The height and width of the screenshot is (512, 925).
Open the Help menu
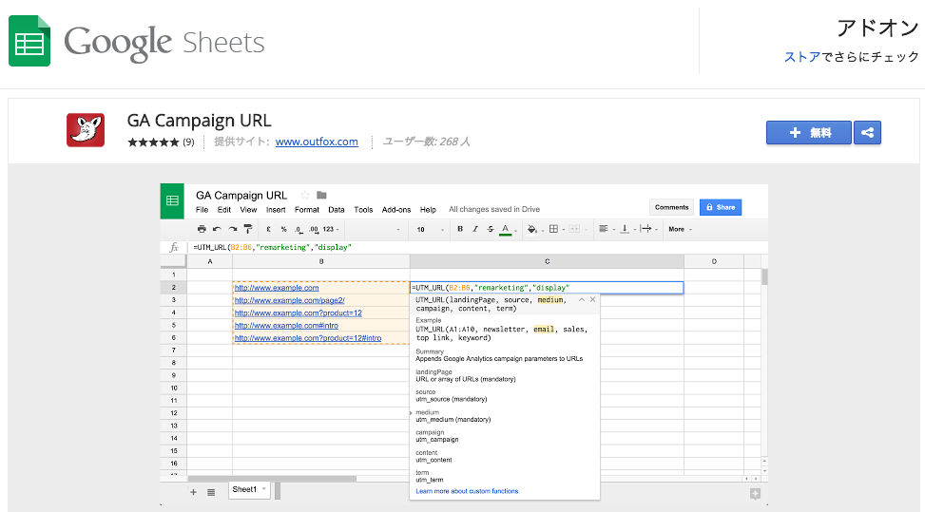click(x=428, y=210)
